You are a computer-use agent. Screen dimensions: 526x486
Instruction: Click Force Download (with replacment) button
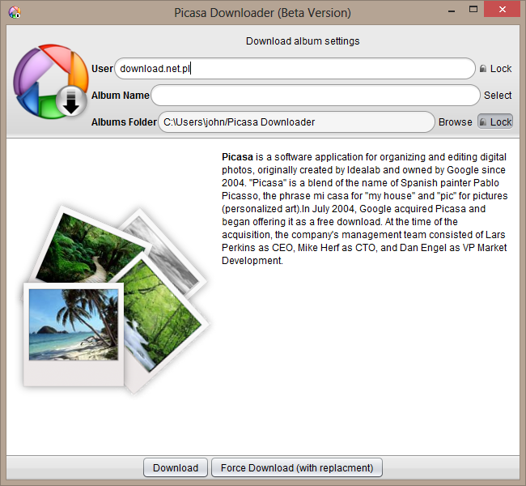coord(297,467)
